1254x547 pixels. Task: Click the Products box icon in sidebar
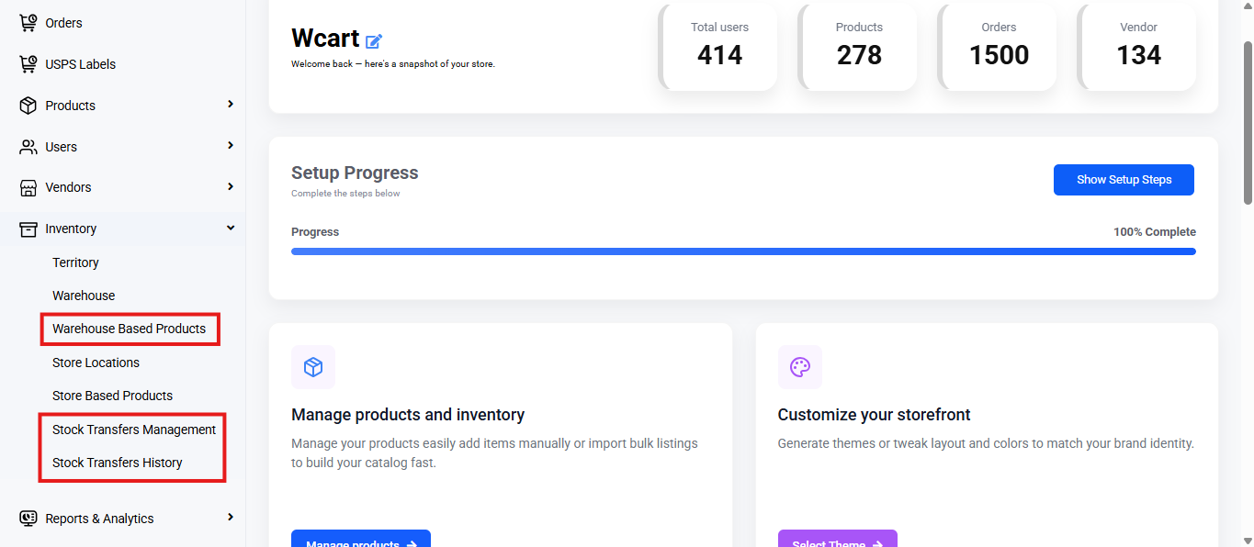tap(28, 106)
